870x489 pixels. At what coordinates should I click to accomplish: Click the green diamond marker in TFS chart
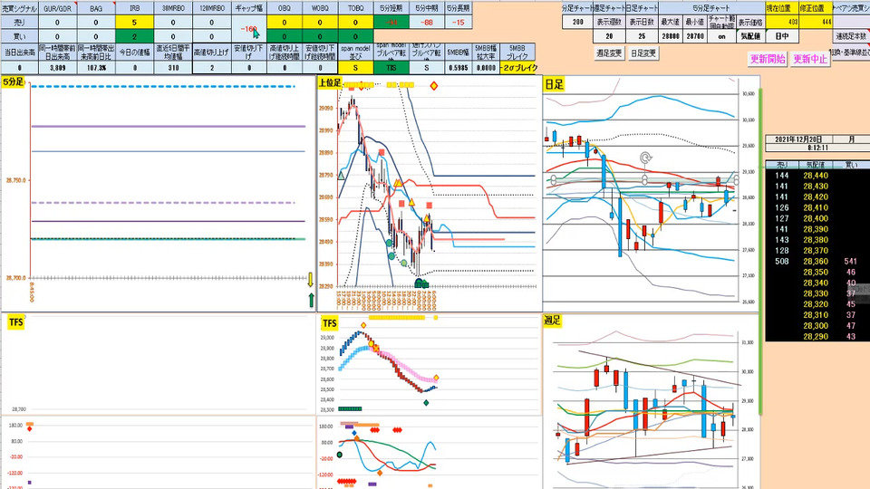[x=426, y=402]
